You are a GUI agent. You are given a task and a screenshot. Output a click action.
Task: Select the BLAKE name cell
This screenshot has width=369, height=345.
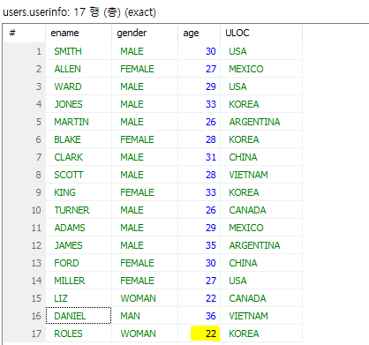tap(79, 139)
